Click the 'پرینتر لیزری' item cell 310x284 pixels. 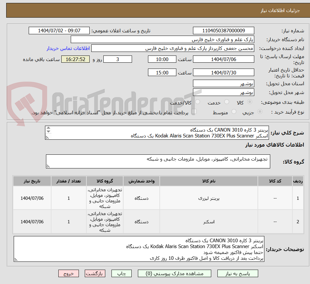click(209, 198)
